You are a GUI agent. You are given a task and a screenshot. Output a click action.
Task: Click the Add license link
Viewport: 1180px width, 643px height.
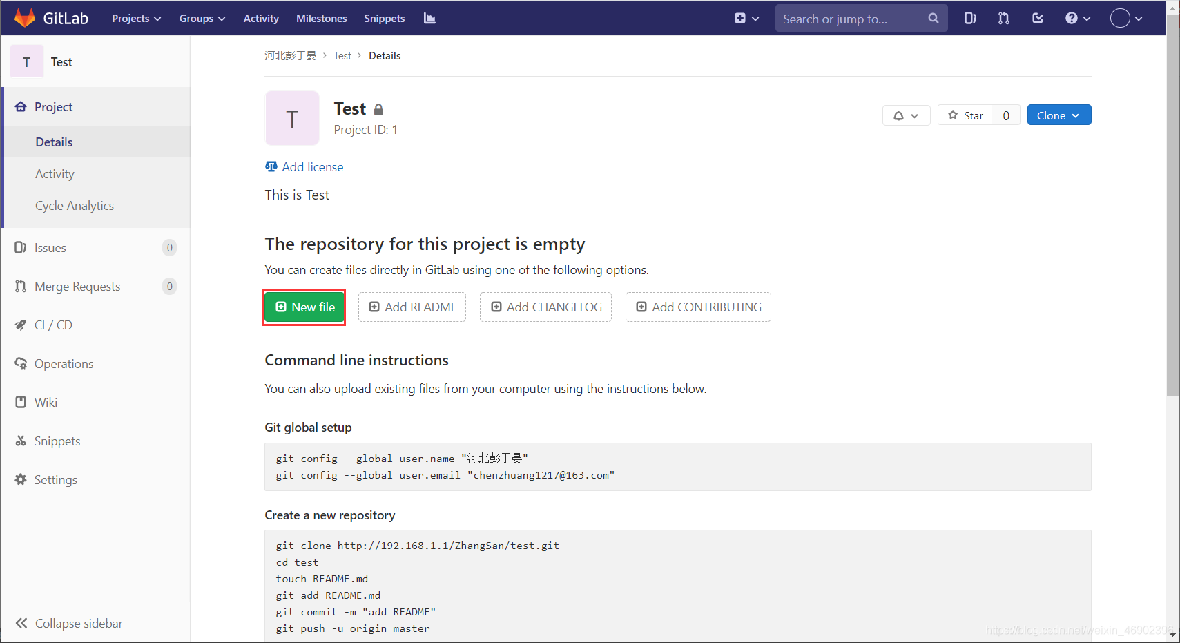tap(312, 167)
